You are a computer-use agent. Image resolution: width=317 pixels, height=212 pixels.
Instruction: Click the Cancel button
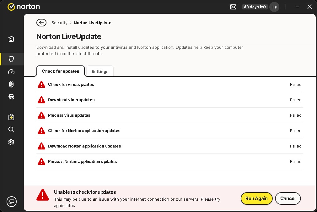tap(288, 198)
